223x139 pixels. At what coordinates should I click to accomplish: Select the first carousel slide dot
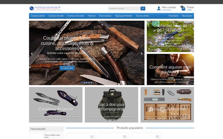coord(82,83)
